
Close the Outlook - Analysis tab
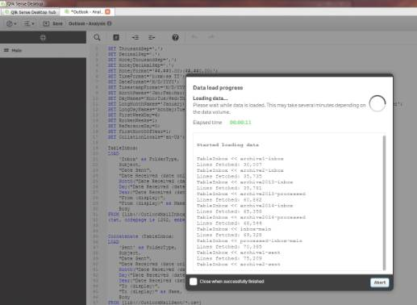point(108,12)
